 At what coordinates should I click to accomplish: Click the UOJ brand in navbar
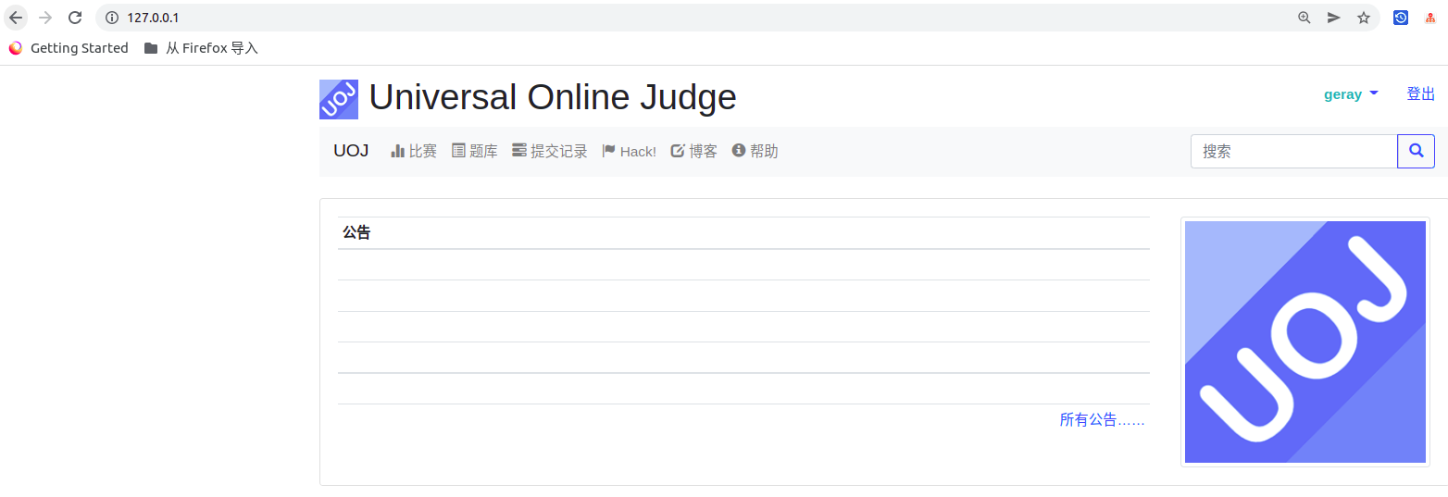point(351,151)
